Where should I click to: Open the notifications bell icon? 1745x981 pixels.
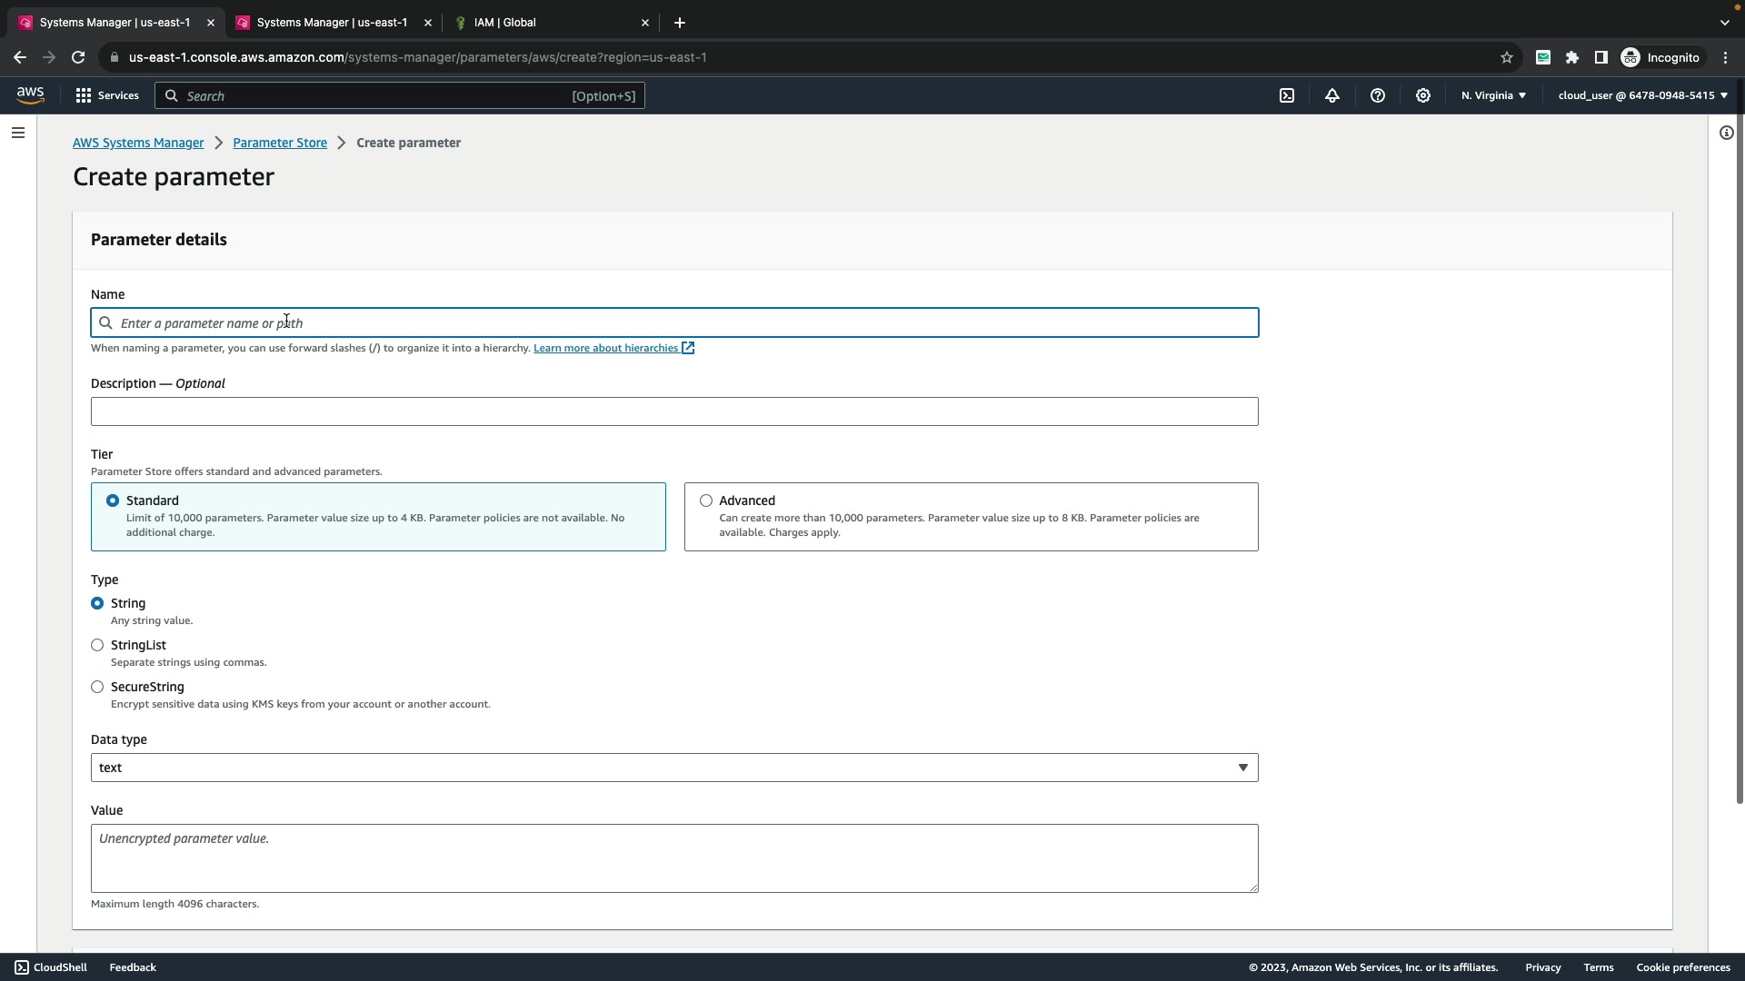1332,95
